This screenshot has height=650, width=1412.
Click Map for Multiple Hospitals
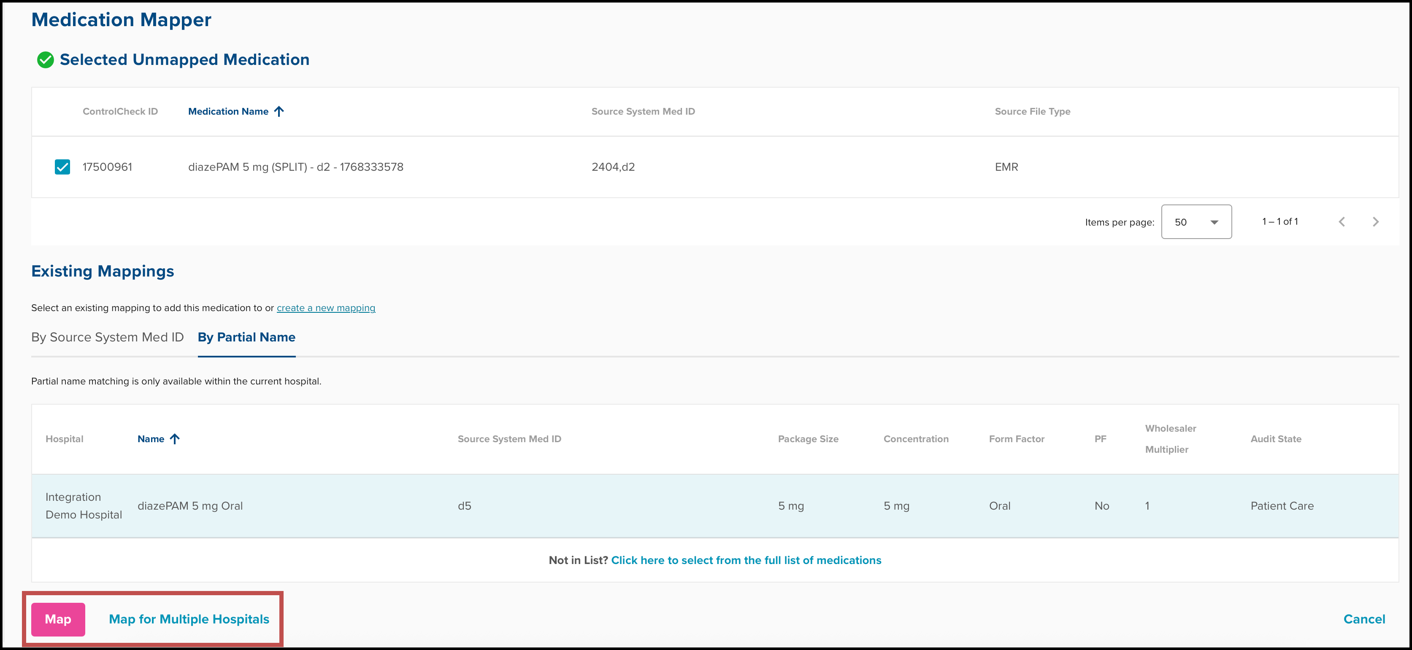coord(189,619)
